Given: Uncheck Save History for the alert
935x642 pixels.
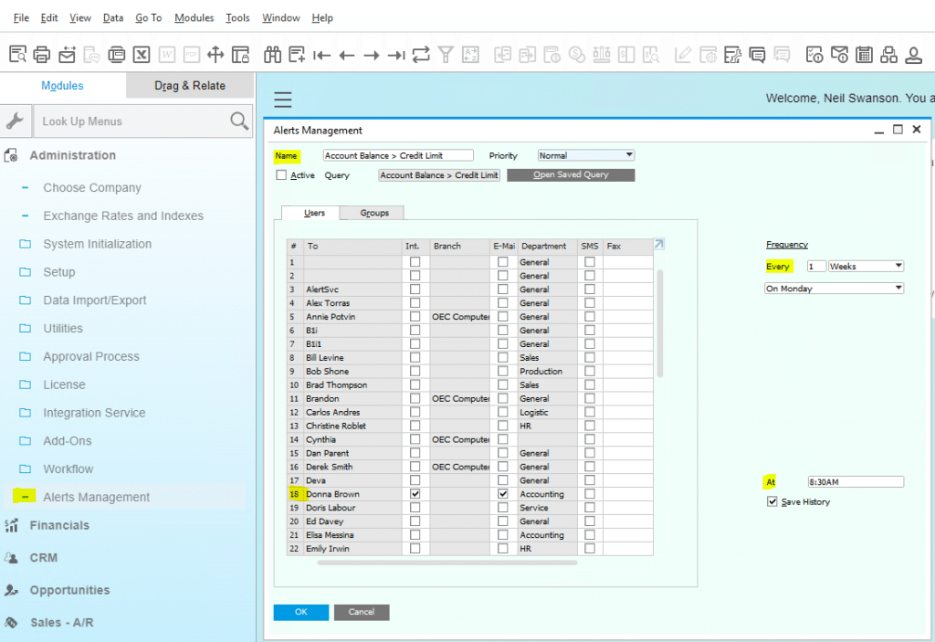Looking at the screenshot, I should pyautogui.click(x=773, y=501).
